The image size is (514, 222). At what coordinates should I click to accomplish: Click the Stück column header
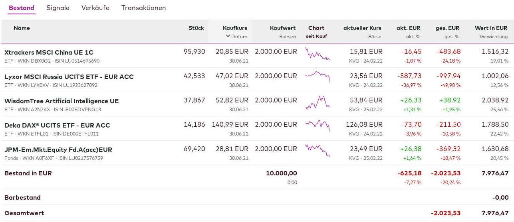click(x=196, y=28)
